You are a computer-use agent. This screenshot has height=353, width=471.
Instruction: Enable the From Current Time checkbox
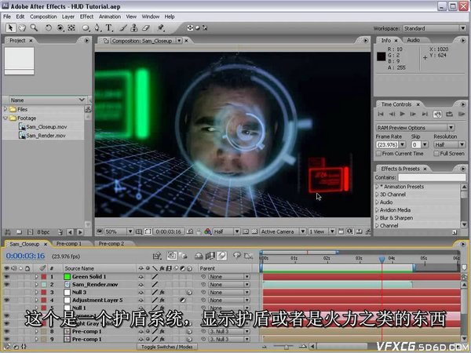click(x=379, y=154)
